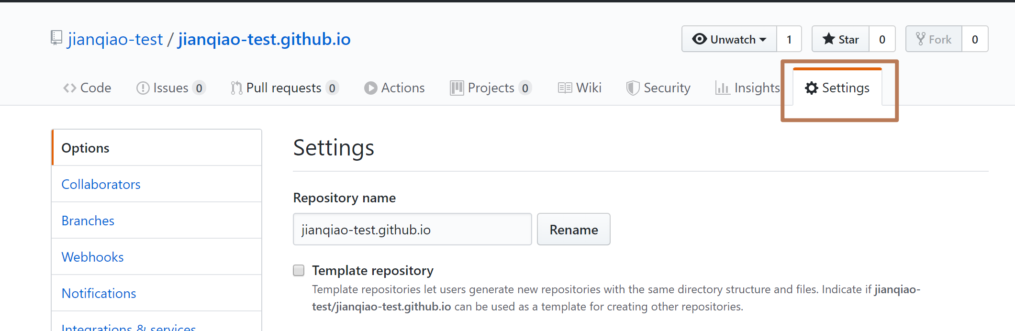This screenshot has height=331, width=1015.
Task: Click the Star button
Action: [x=840, y=39]
